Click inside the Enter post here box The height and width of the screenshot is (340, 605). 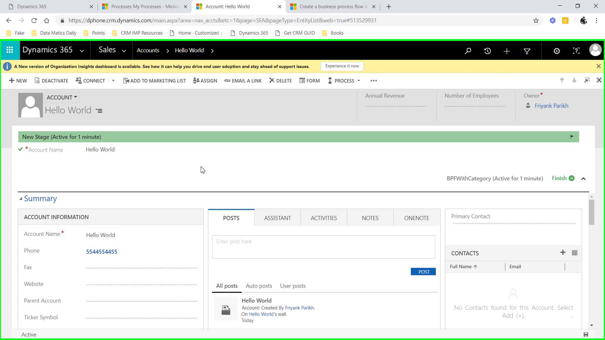pos(323,247)
